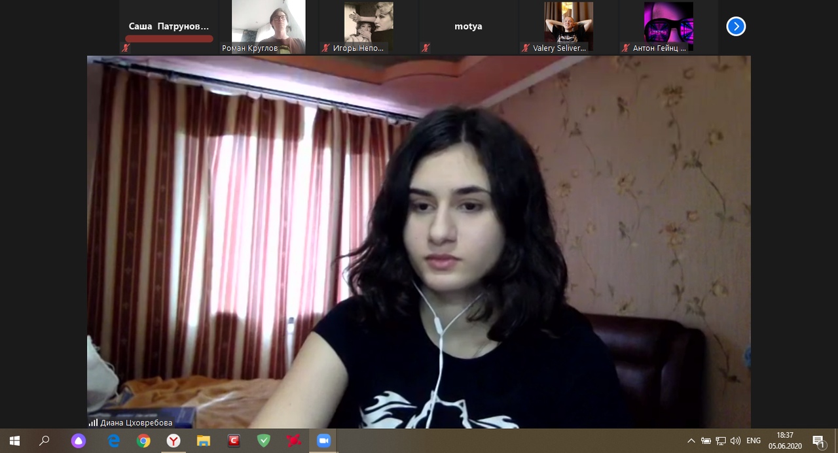
Task: Launch Google Chrome from taskbar
Action: tap(143, 441)
